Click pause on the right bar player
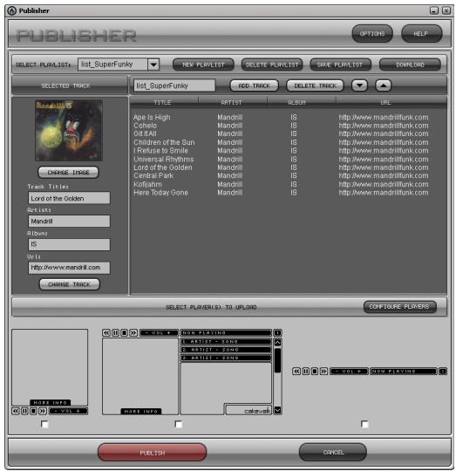The width and height of the screenshot is (456, 471). pos(306,372)
